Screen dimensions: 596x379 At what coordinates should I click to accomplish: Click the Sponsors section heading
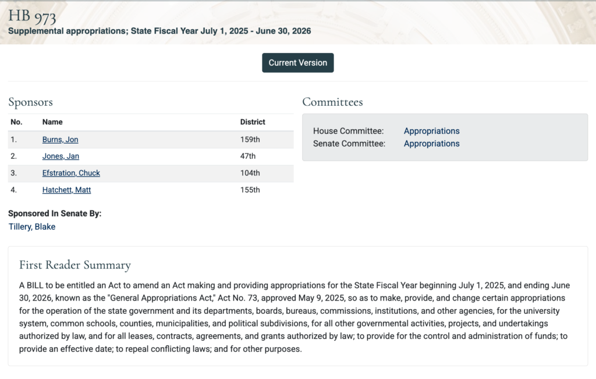tap(30, 102)
